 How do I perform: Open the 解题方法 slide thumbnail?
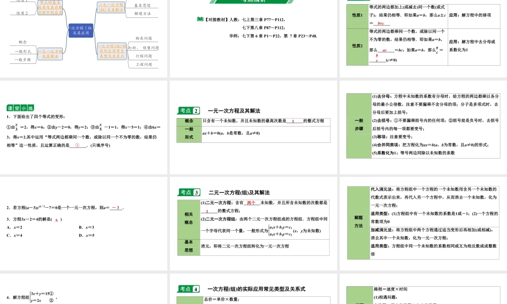(x=422, y=222)
